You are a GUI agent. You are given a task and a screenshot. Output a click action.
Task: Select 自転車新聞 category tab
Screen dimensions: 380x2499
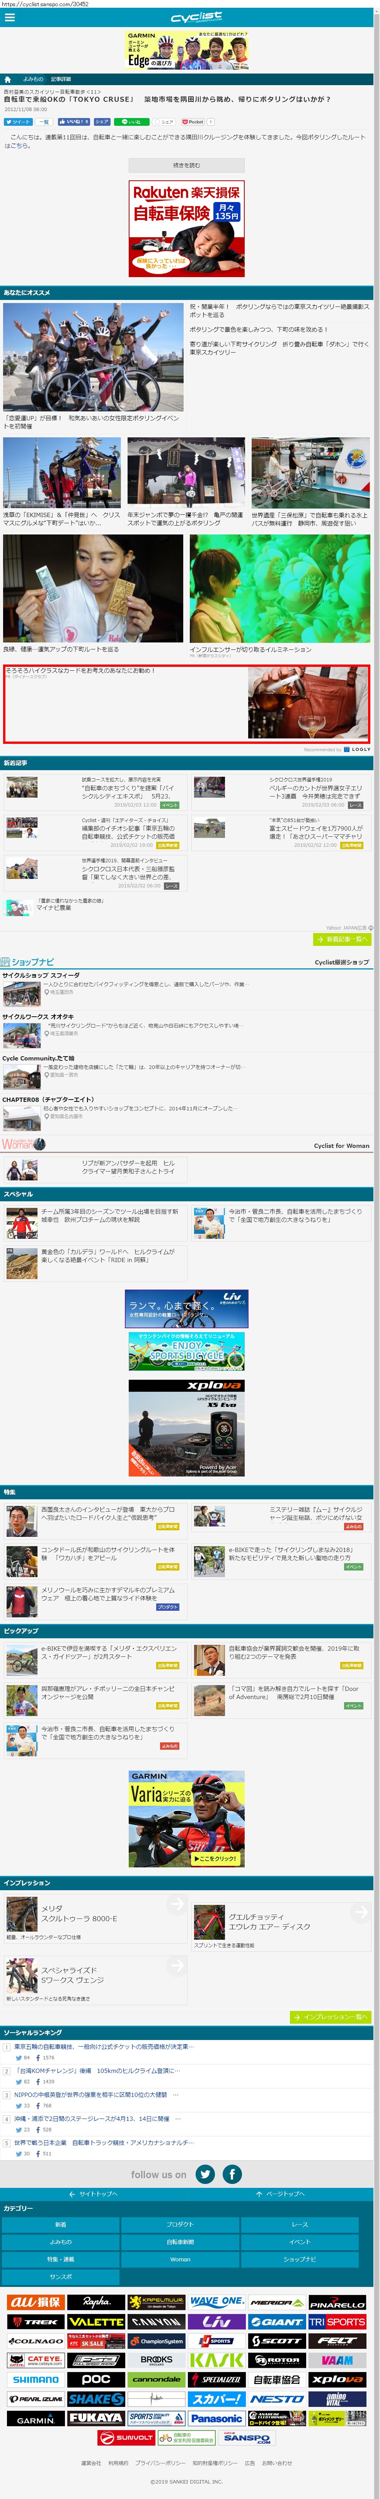pyautogui.click(x=179, y=2243)
